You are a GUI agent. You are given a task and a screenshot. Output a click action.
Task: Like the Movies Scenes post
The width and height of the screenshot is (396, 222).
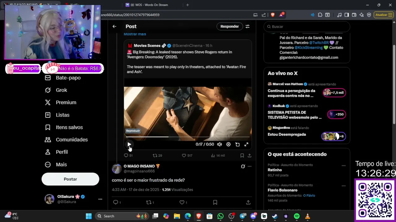[187, 156]
